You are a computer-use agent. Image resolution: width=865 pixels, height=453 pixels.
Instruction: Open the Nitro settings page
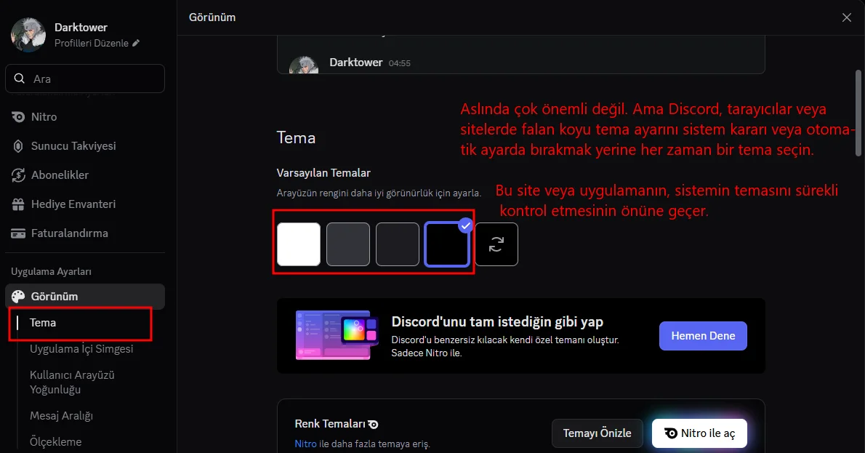(x=85, y=117)
